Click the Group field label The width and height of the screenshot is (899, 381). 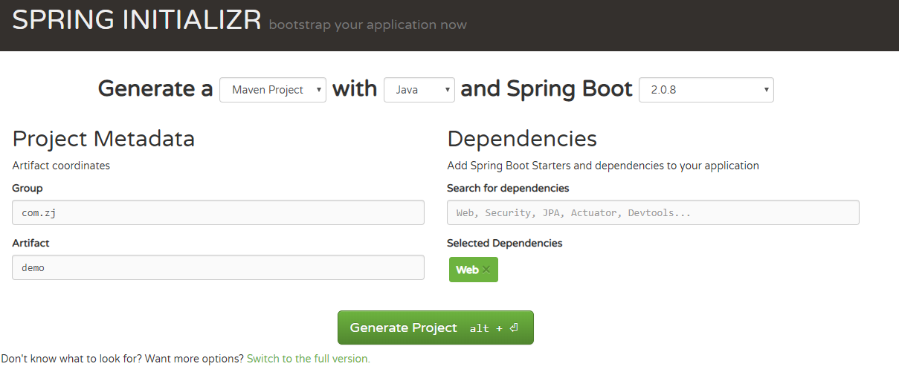28,188
